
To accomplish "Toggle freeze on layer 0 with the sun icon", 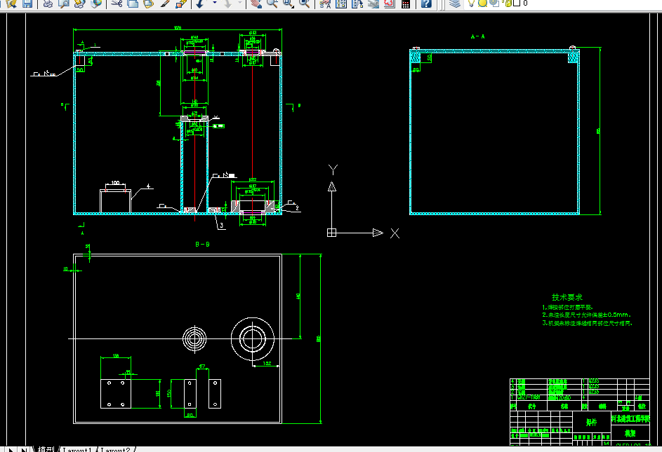I will coord(482,4).
